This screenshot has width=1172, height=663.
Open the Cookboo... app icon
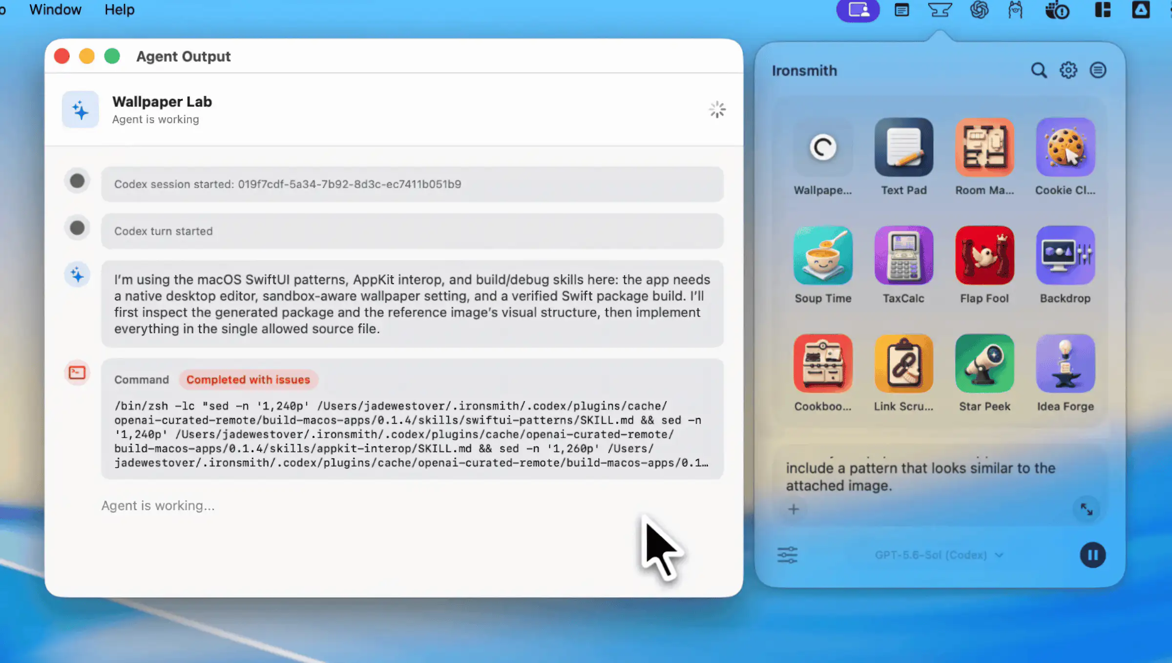(823, 363)
